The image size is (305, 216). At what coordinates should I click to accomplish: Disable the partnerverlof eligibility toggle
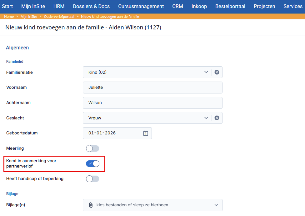pos(92,164)
